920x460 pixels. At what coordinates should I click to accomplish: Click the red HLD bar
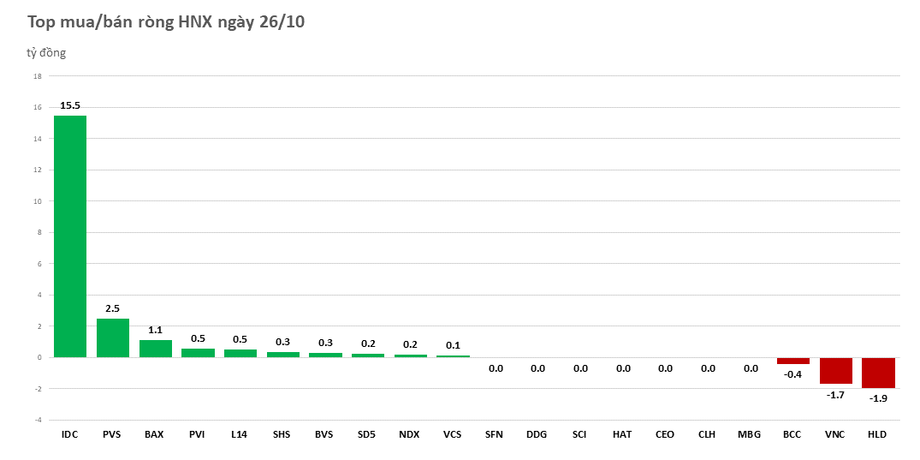[x=878, y=373]
